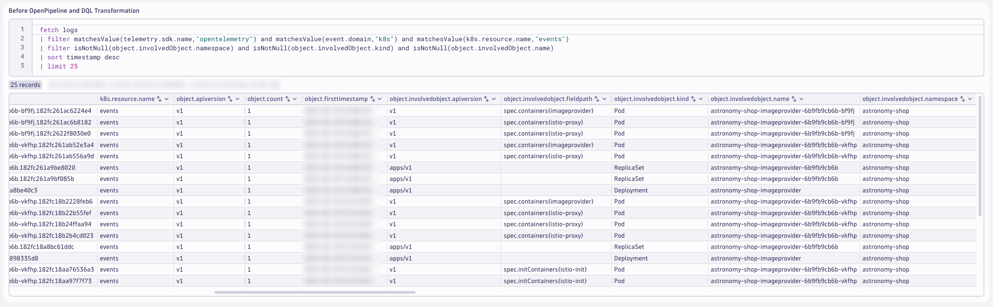Image resolution: width=993 pixels, height=307 pixels.
Task: Select cell 'b6b-vkfhp.182fc261ab52e3a4'
Action: pos(52,145)
